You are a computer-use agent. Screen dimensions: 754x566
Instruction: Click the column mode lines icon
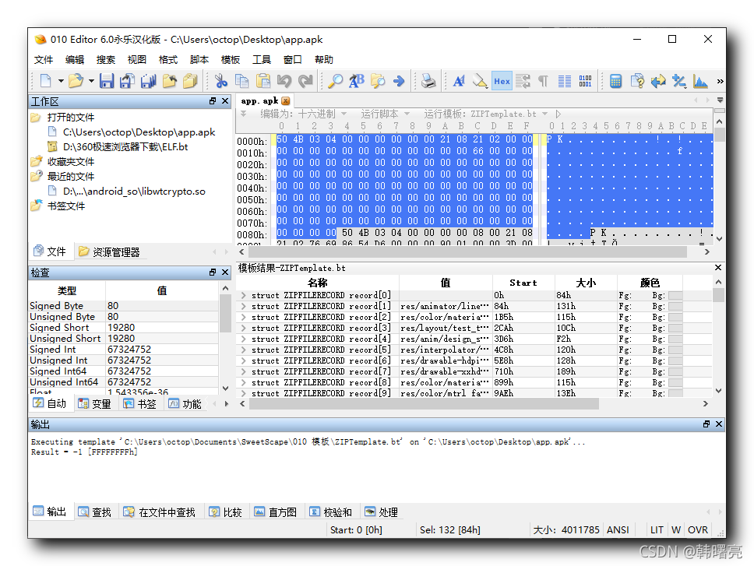click(x=565, y=81)
